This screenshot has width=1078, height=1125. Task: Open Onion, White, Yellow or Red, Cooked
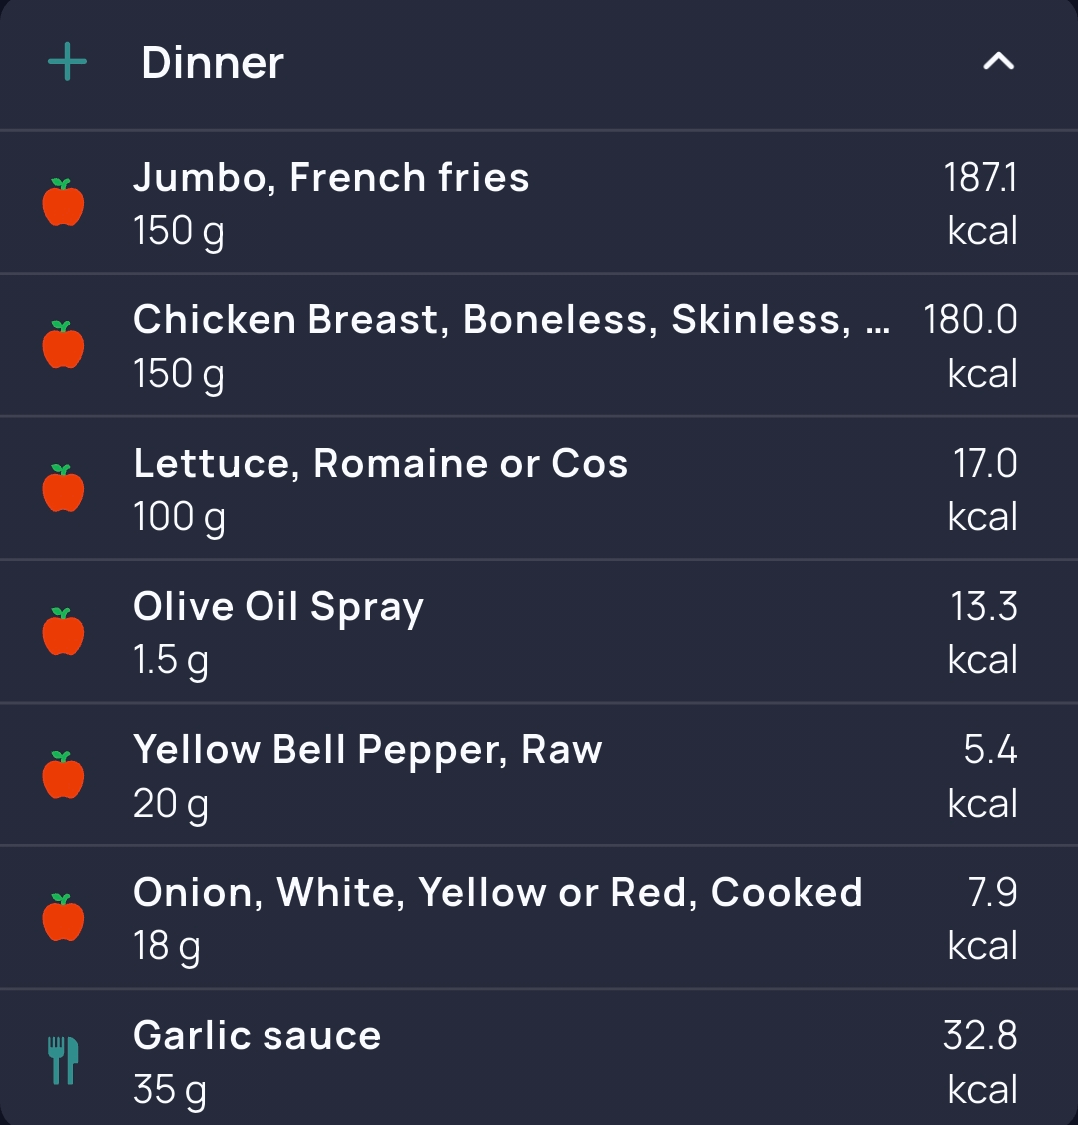[x=539, y=917]
